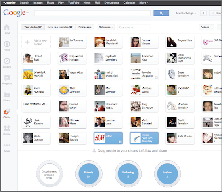Open the More dots sidebar icon
The image size is (222, 192).
[x=7, y=146]
